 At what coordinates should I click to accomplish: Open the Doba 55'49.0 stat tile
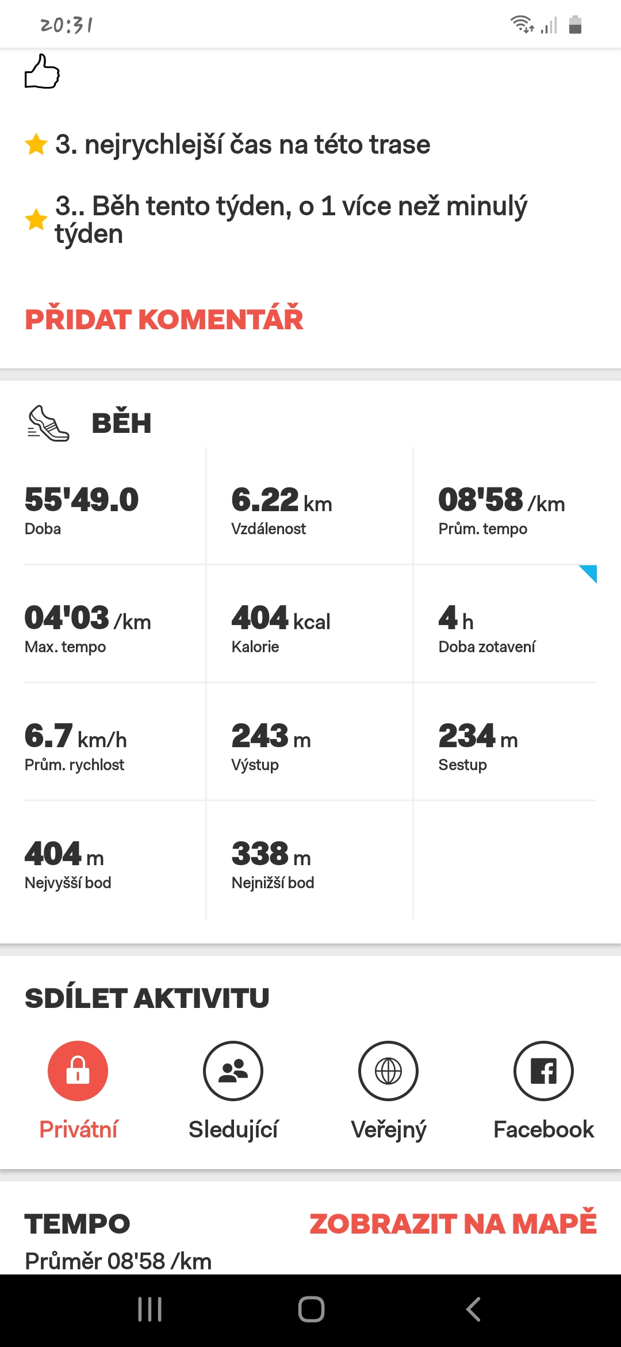(x=115, y=507)
